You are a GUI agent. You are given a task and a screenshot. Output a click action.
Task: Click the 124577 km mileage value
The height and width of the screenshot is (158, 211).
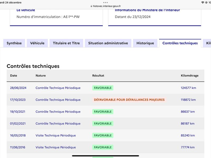coord(188,88)
